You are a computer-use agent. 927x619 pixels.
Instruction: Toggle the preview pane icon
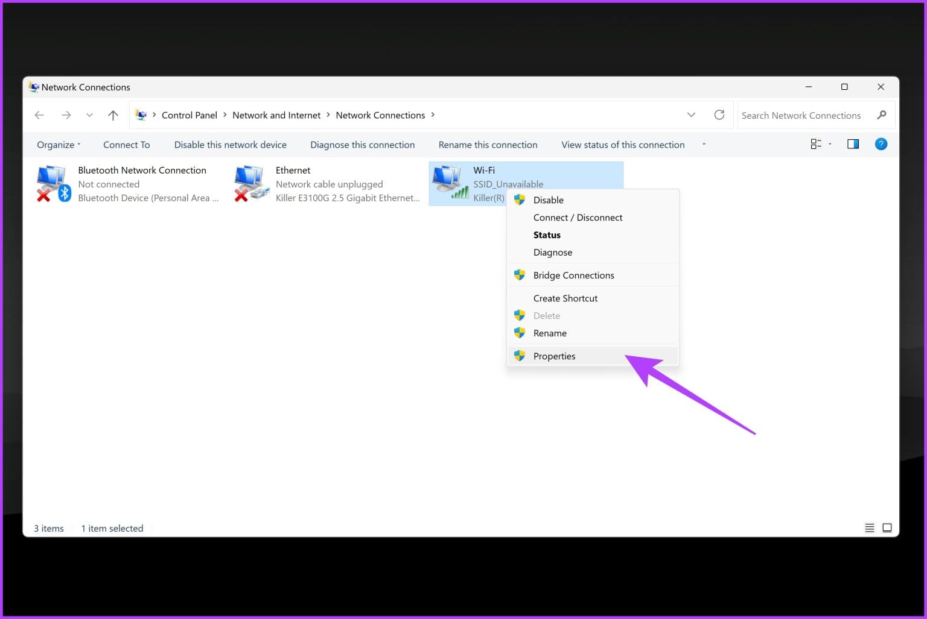pos(853,143)
